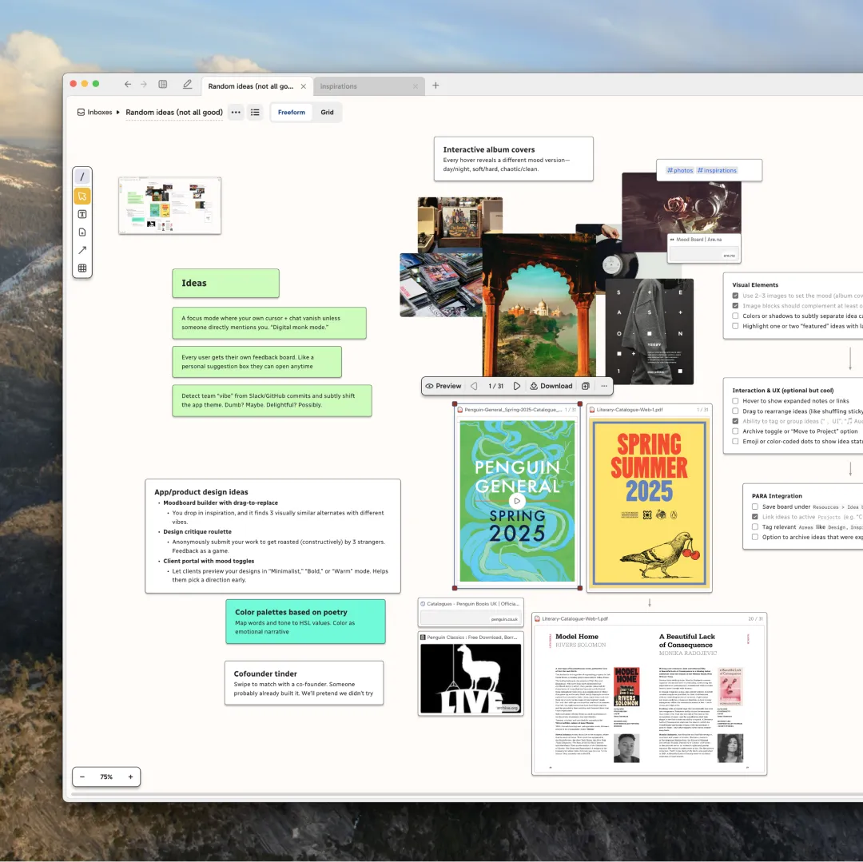Select the table grid tool
Image resolution: width=863 pixels, height=862 pixels.
(x=82, y=268)
